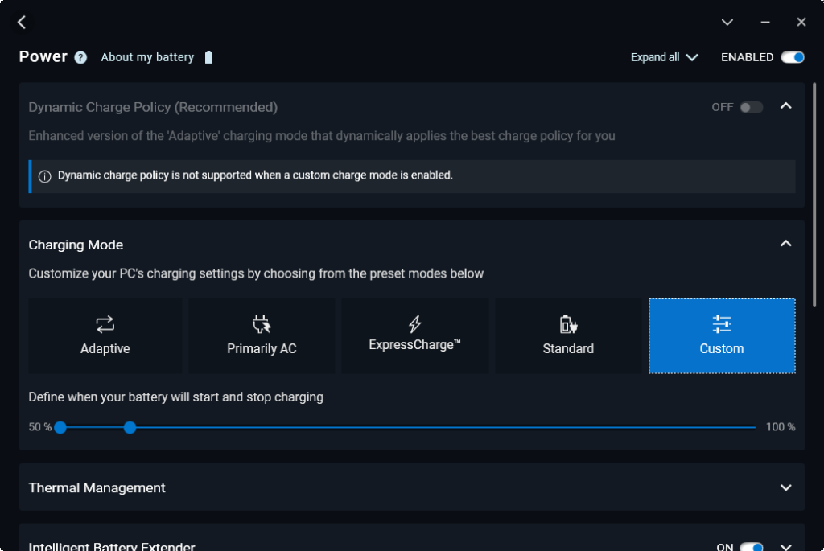824x551 pixels.
Task: Select the Standard battery charging icon
Action: 568,324
